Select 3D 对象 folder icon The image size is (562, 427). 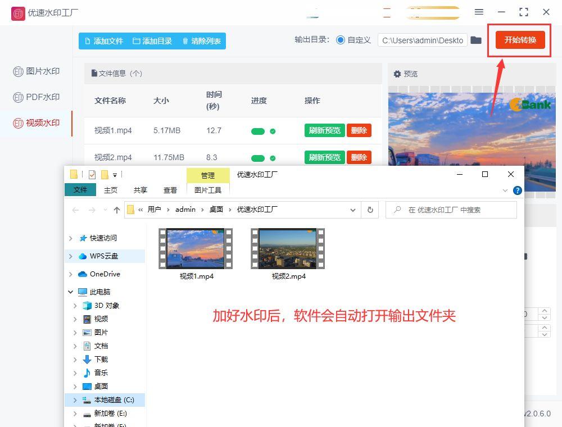[x=87, y=306]
